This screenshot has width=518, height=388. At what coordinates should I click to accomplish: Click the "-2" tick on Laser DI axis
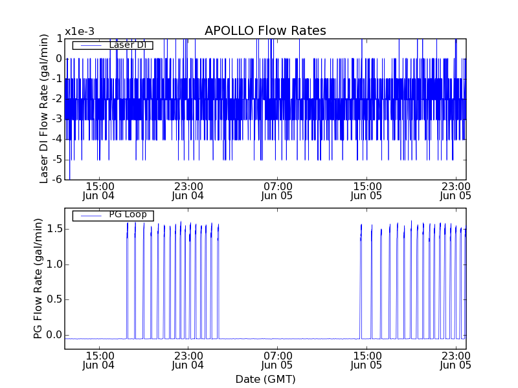[56, 99]
